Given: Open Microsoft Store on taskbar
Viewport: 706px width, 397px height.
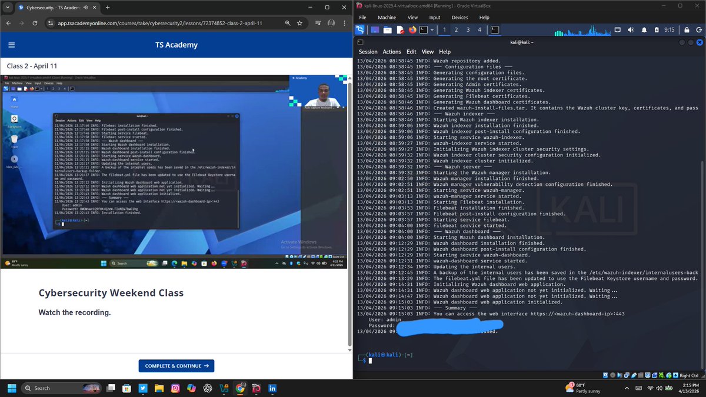Looking at the screenshot, I should pyautogui.click(x=126, y=388).
